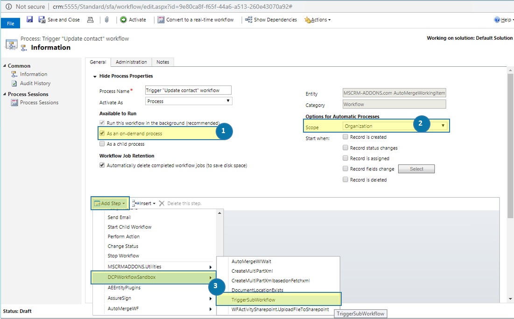Open DCPWorkflowSandbox submenu
The height and width of the screenshot is (319, 514).
154,277
